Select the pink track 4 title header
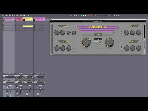148x111 pixels. pyautogui.click(x=39, y=18)
